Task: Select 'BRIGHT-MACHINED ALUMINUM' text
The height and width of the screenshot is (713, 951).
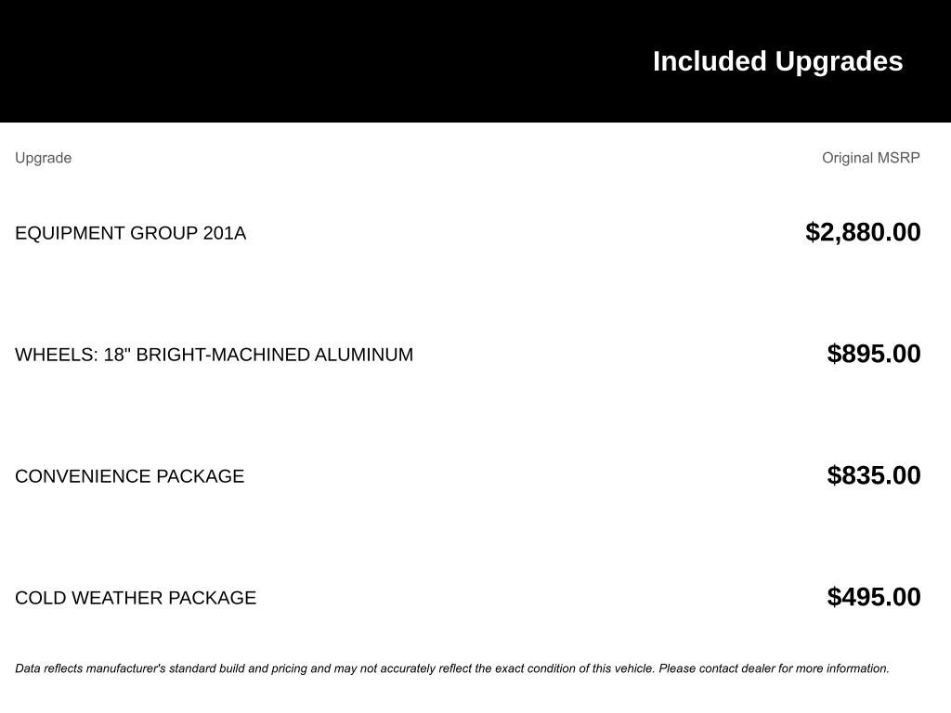Action: (275, 355)
